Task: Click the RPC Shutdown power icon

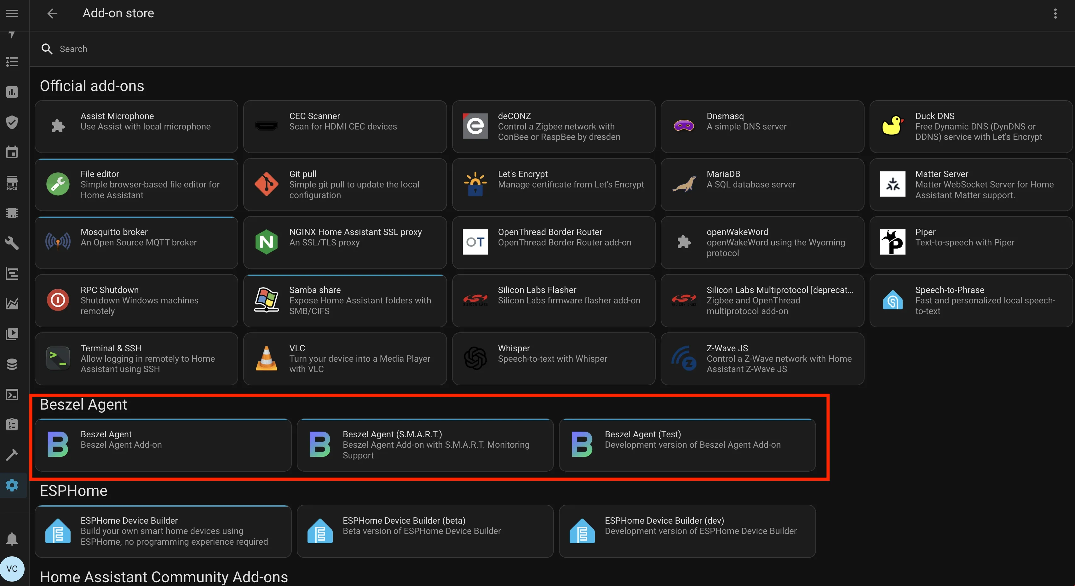Action: click(x=58, y=300)
